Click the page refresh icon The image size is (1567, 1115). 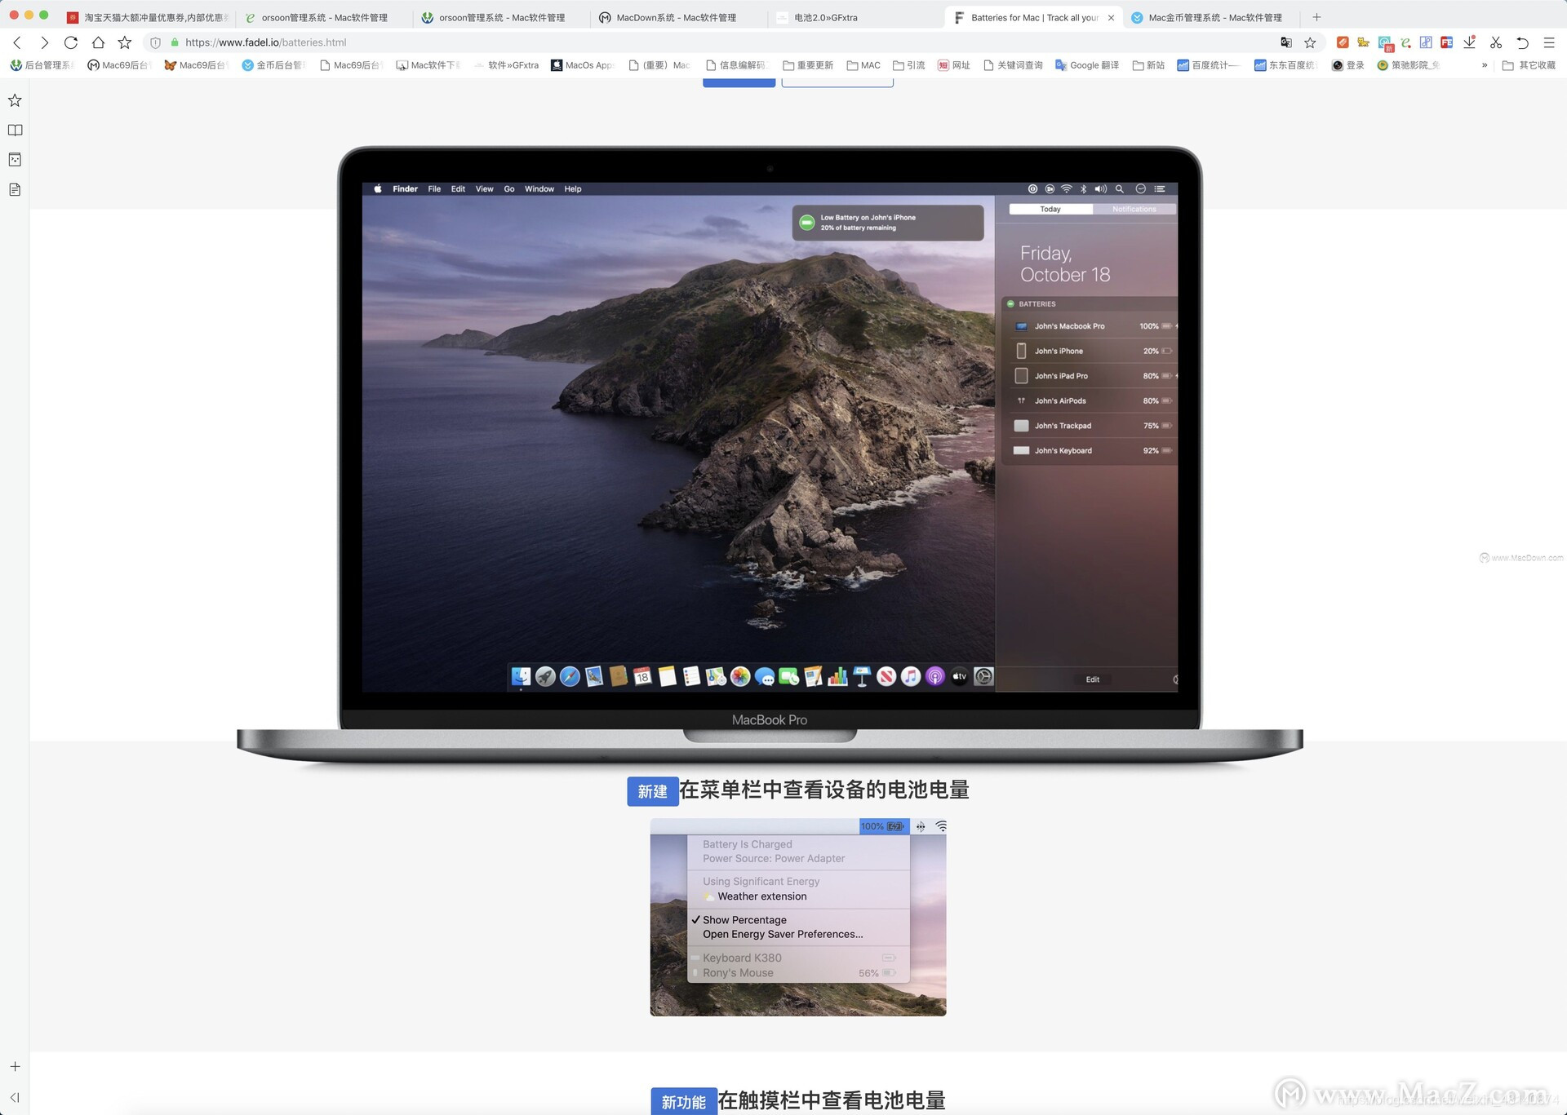point(70,42)
